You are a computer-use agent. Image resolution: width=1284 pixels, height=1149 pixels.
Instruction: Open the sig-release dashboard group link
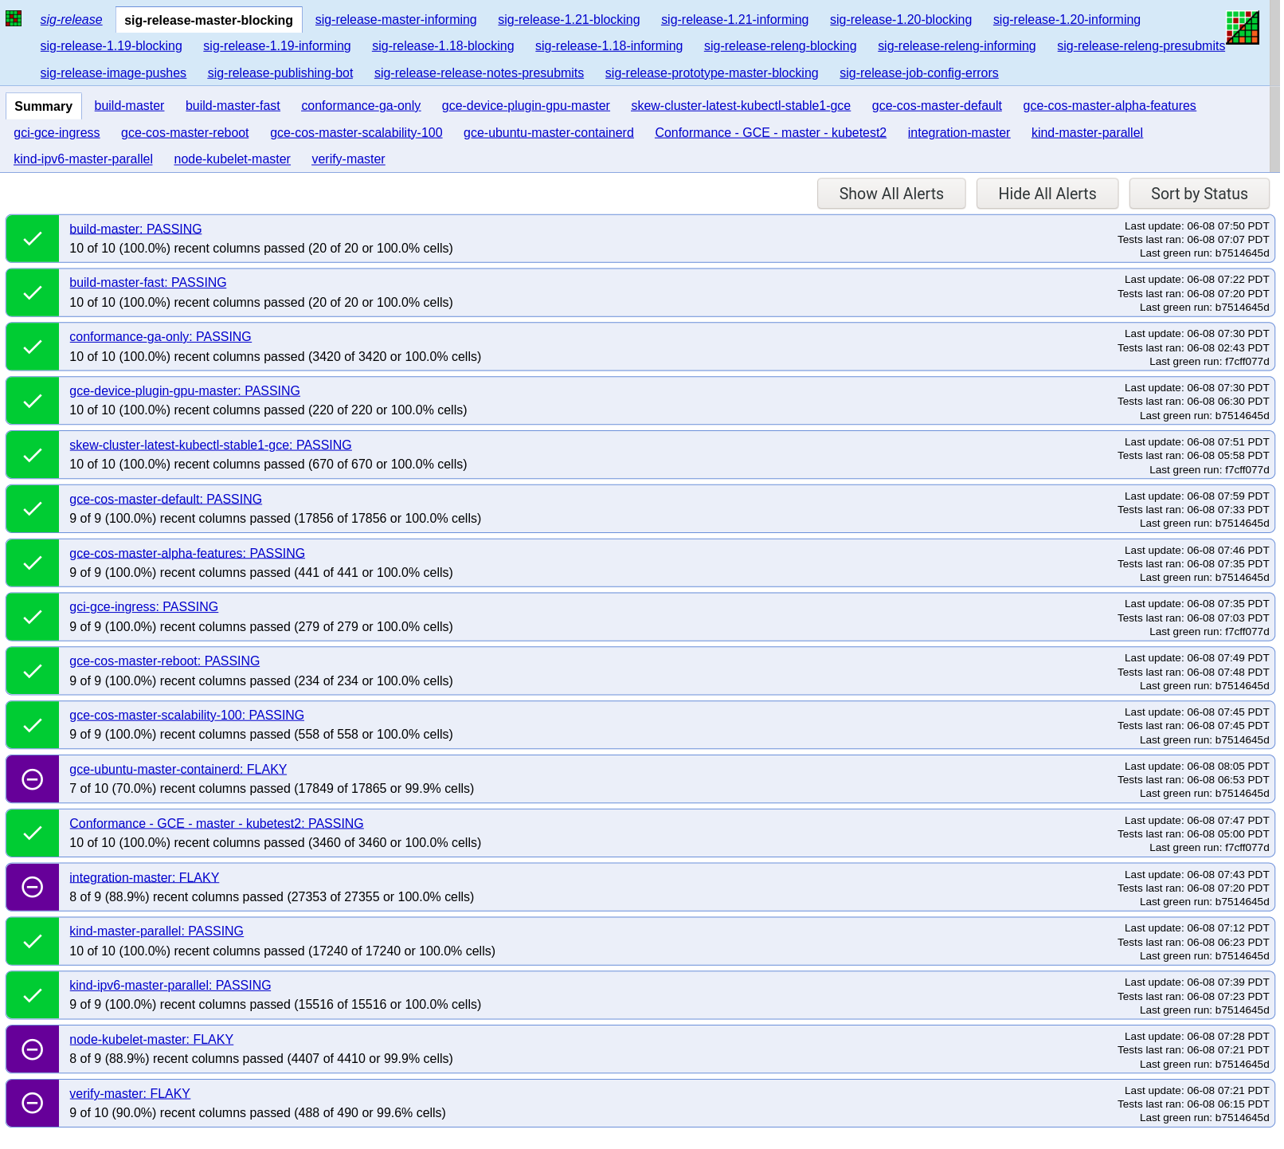pos(71,20)
